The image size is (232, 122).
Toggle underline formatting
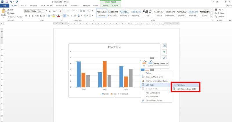pyautogui.click(x=33, y=16)
